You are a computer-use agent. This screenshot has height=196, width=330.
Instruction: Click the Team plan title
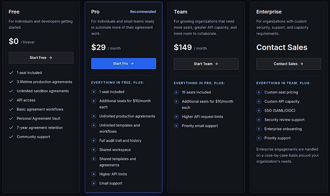click(x=180, y=12)
